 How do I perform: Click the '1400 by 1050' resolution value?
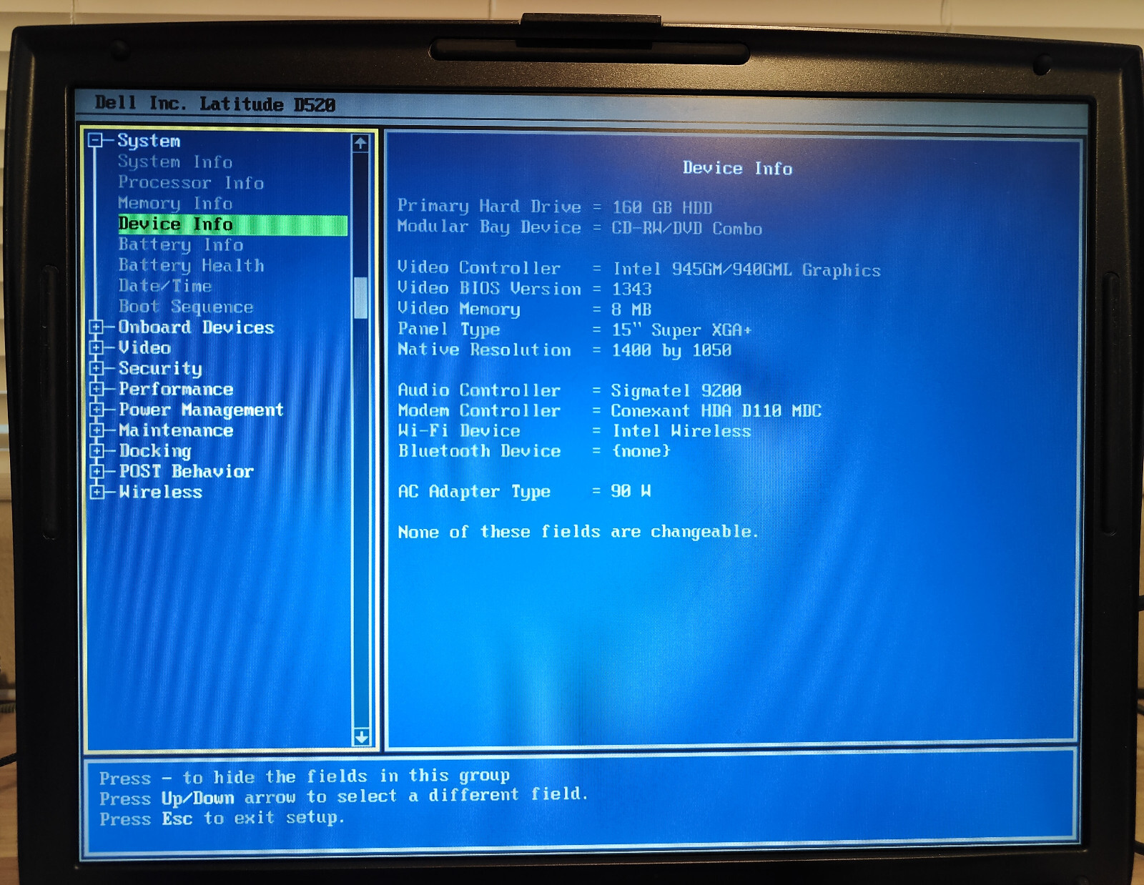672,351
